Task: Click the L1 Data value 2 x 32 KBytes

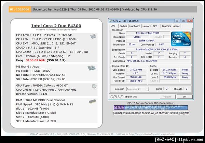Action: click(169, 70)
